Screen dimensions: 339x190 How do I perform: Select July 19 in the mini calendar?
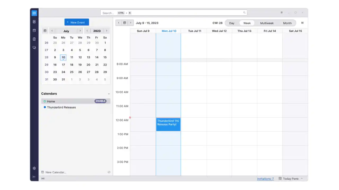(80, 65)
